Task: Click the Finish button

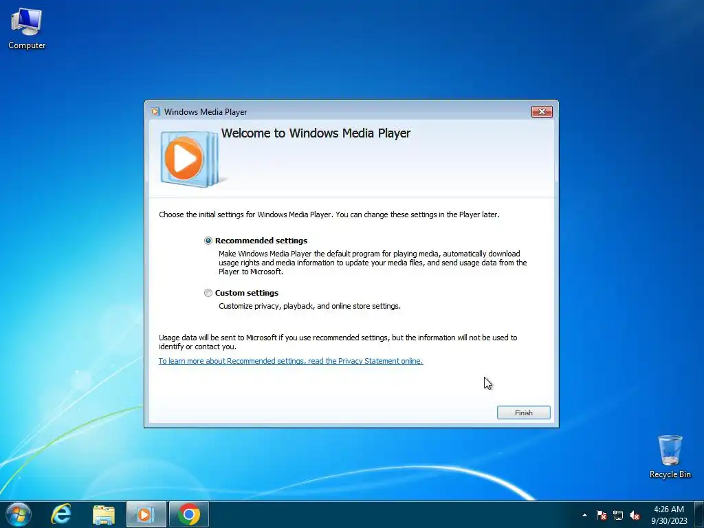Action: [523, 412]
